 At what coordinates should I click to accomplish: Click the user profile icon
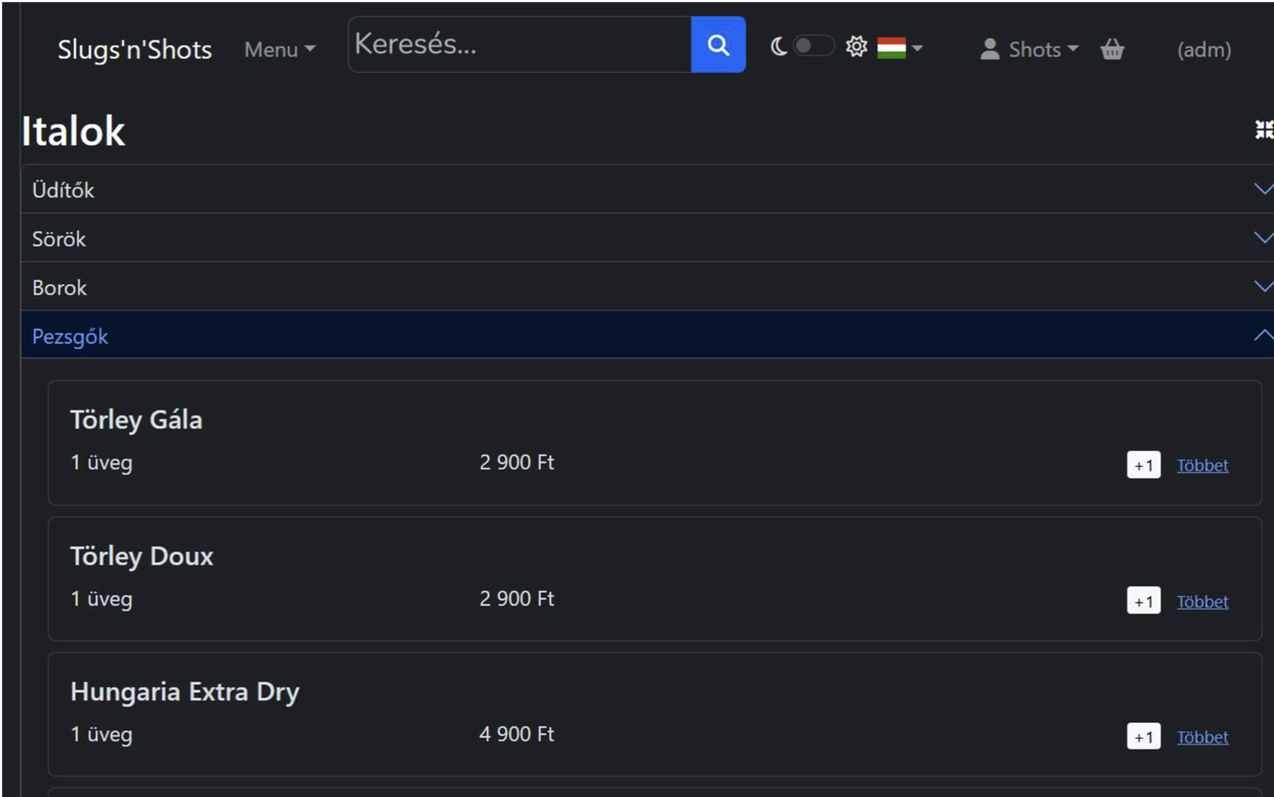pyautogui.click(x=989, y=49)
